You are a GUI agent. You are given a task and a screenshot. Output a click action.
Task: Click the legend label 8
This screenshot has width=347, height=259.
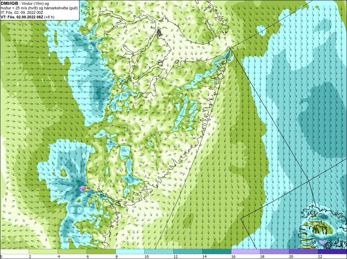pyautogui.click(x=117, y=257)
